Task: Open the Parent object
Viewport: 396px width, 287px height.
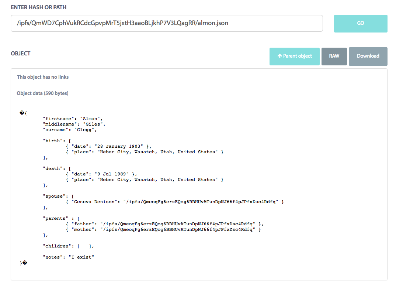Action: 295,56
